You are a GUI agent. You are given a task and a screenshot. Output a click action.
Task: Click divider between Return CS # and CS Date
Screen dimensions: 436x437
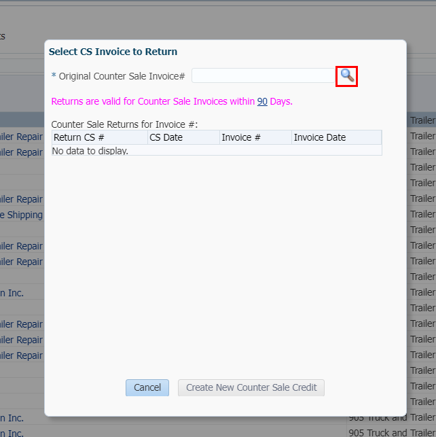click(x=147, y=137)
